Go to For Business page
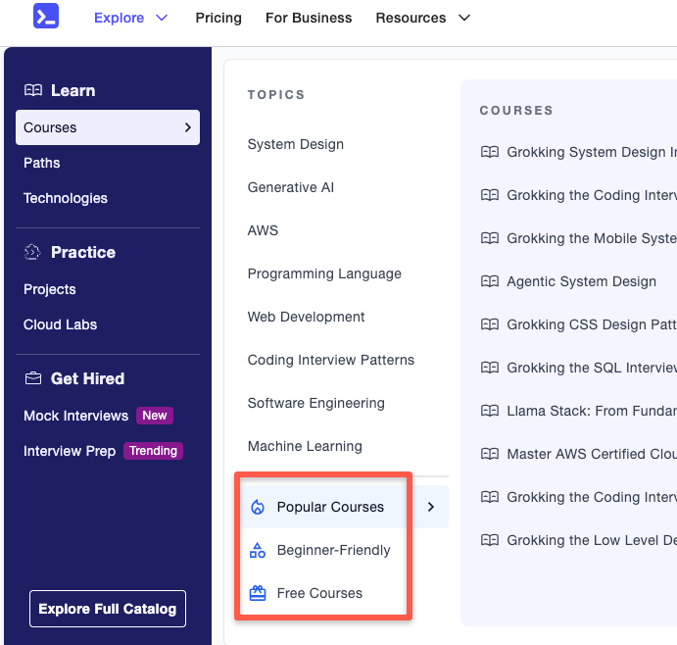Viewport: 677px width, 645px height. (309, 18)
